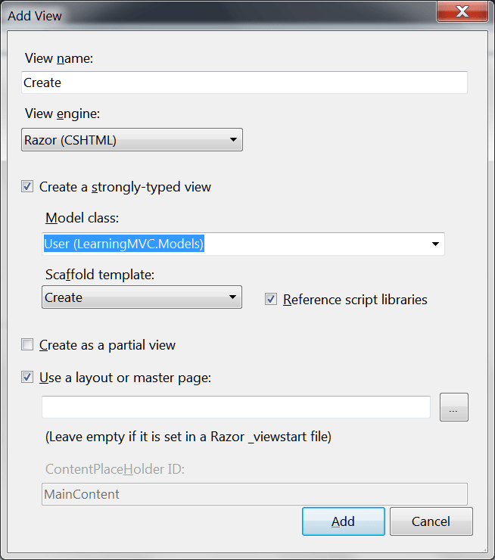The image size is (495, 560).
Task: Select the Model class text box
Action: (x=233, y=244)
